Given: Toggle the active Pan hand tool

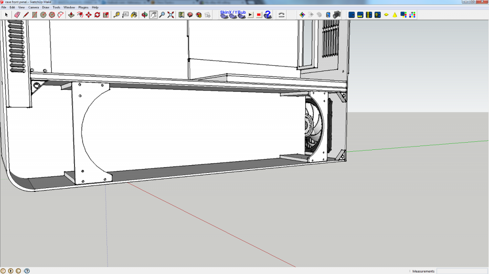Looking at the screenshot, I should pyautogui.click(x=153, y=15).
